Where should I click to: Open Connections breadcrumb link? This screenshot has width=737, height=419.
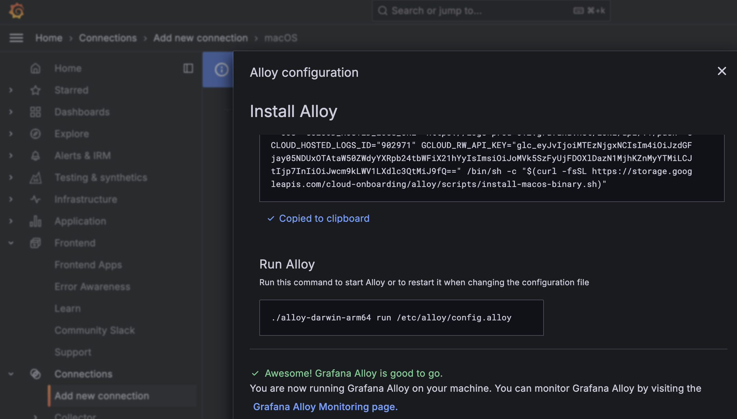[x=108, y=38]
